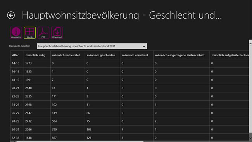
Task: Click the value 4 in verwitwet column
Action: pos(122,130)
